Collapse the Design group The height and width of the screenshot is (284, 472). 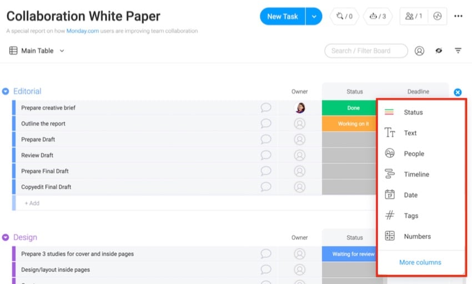pos(6,237)
